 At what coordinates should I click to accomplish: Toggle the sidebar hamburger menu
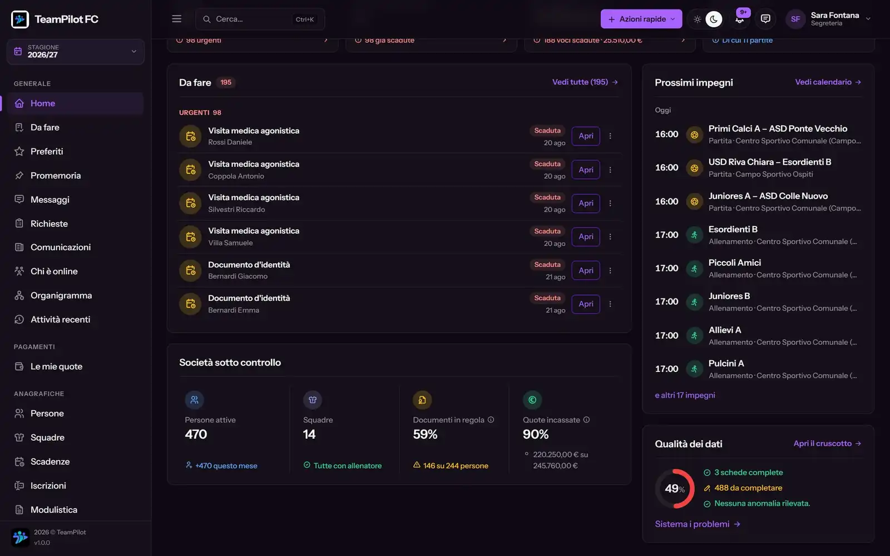(176, 19)
